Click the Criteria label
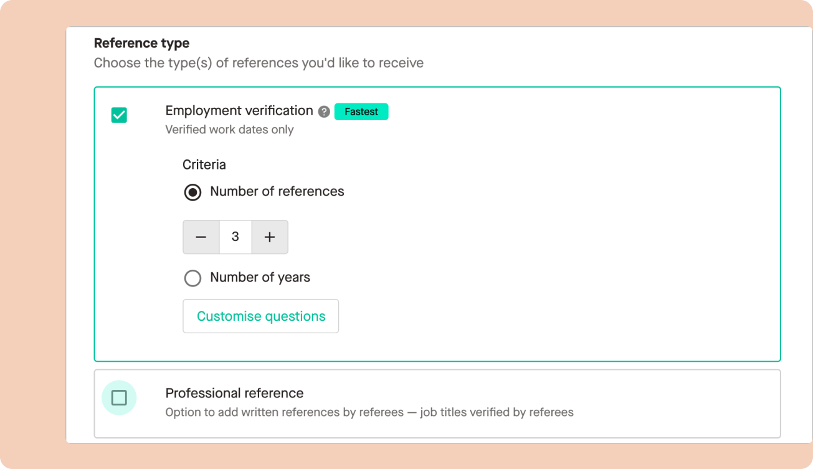Image resolution: width=813 pixels, height=469 pixels. 204,165
